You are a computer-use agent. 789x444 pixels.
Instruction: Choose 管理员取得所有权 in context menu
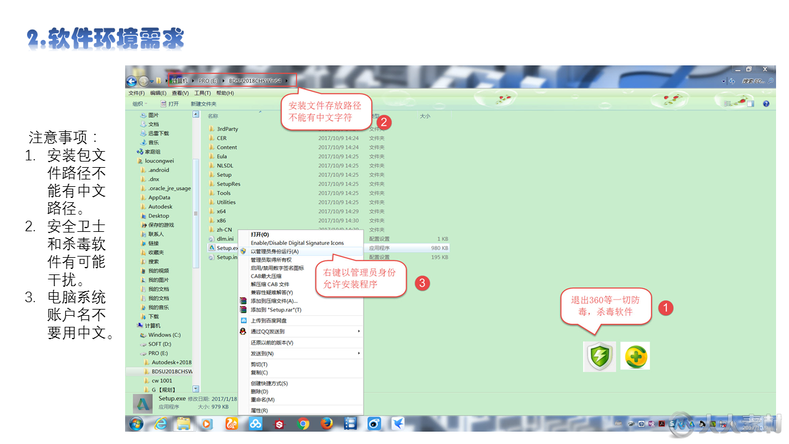tap(301, 260)
